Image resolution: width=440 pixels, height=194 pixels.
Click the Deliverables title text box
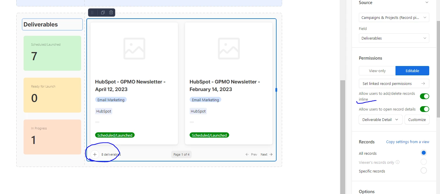click(x=52, y=24)
